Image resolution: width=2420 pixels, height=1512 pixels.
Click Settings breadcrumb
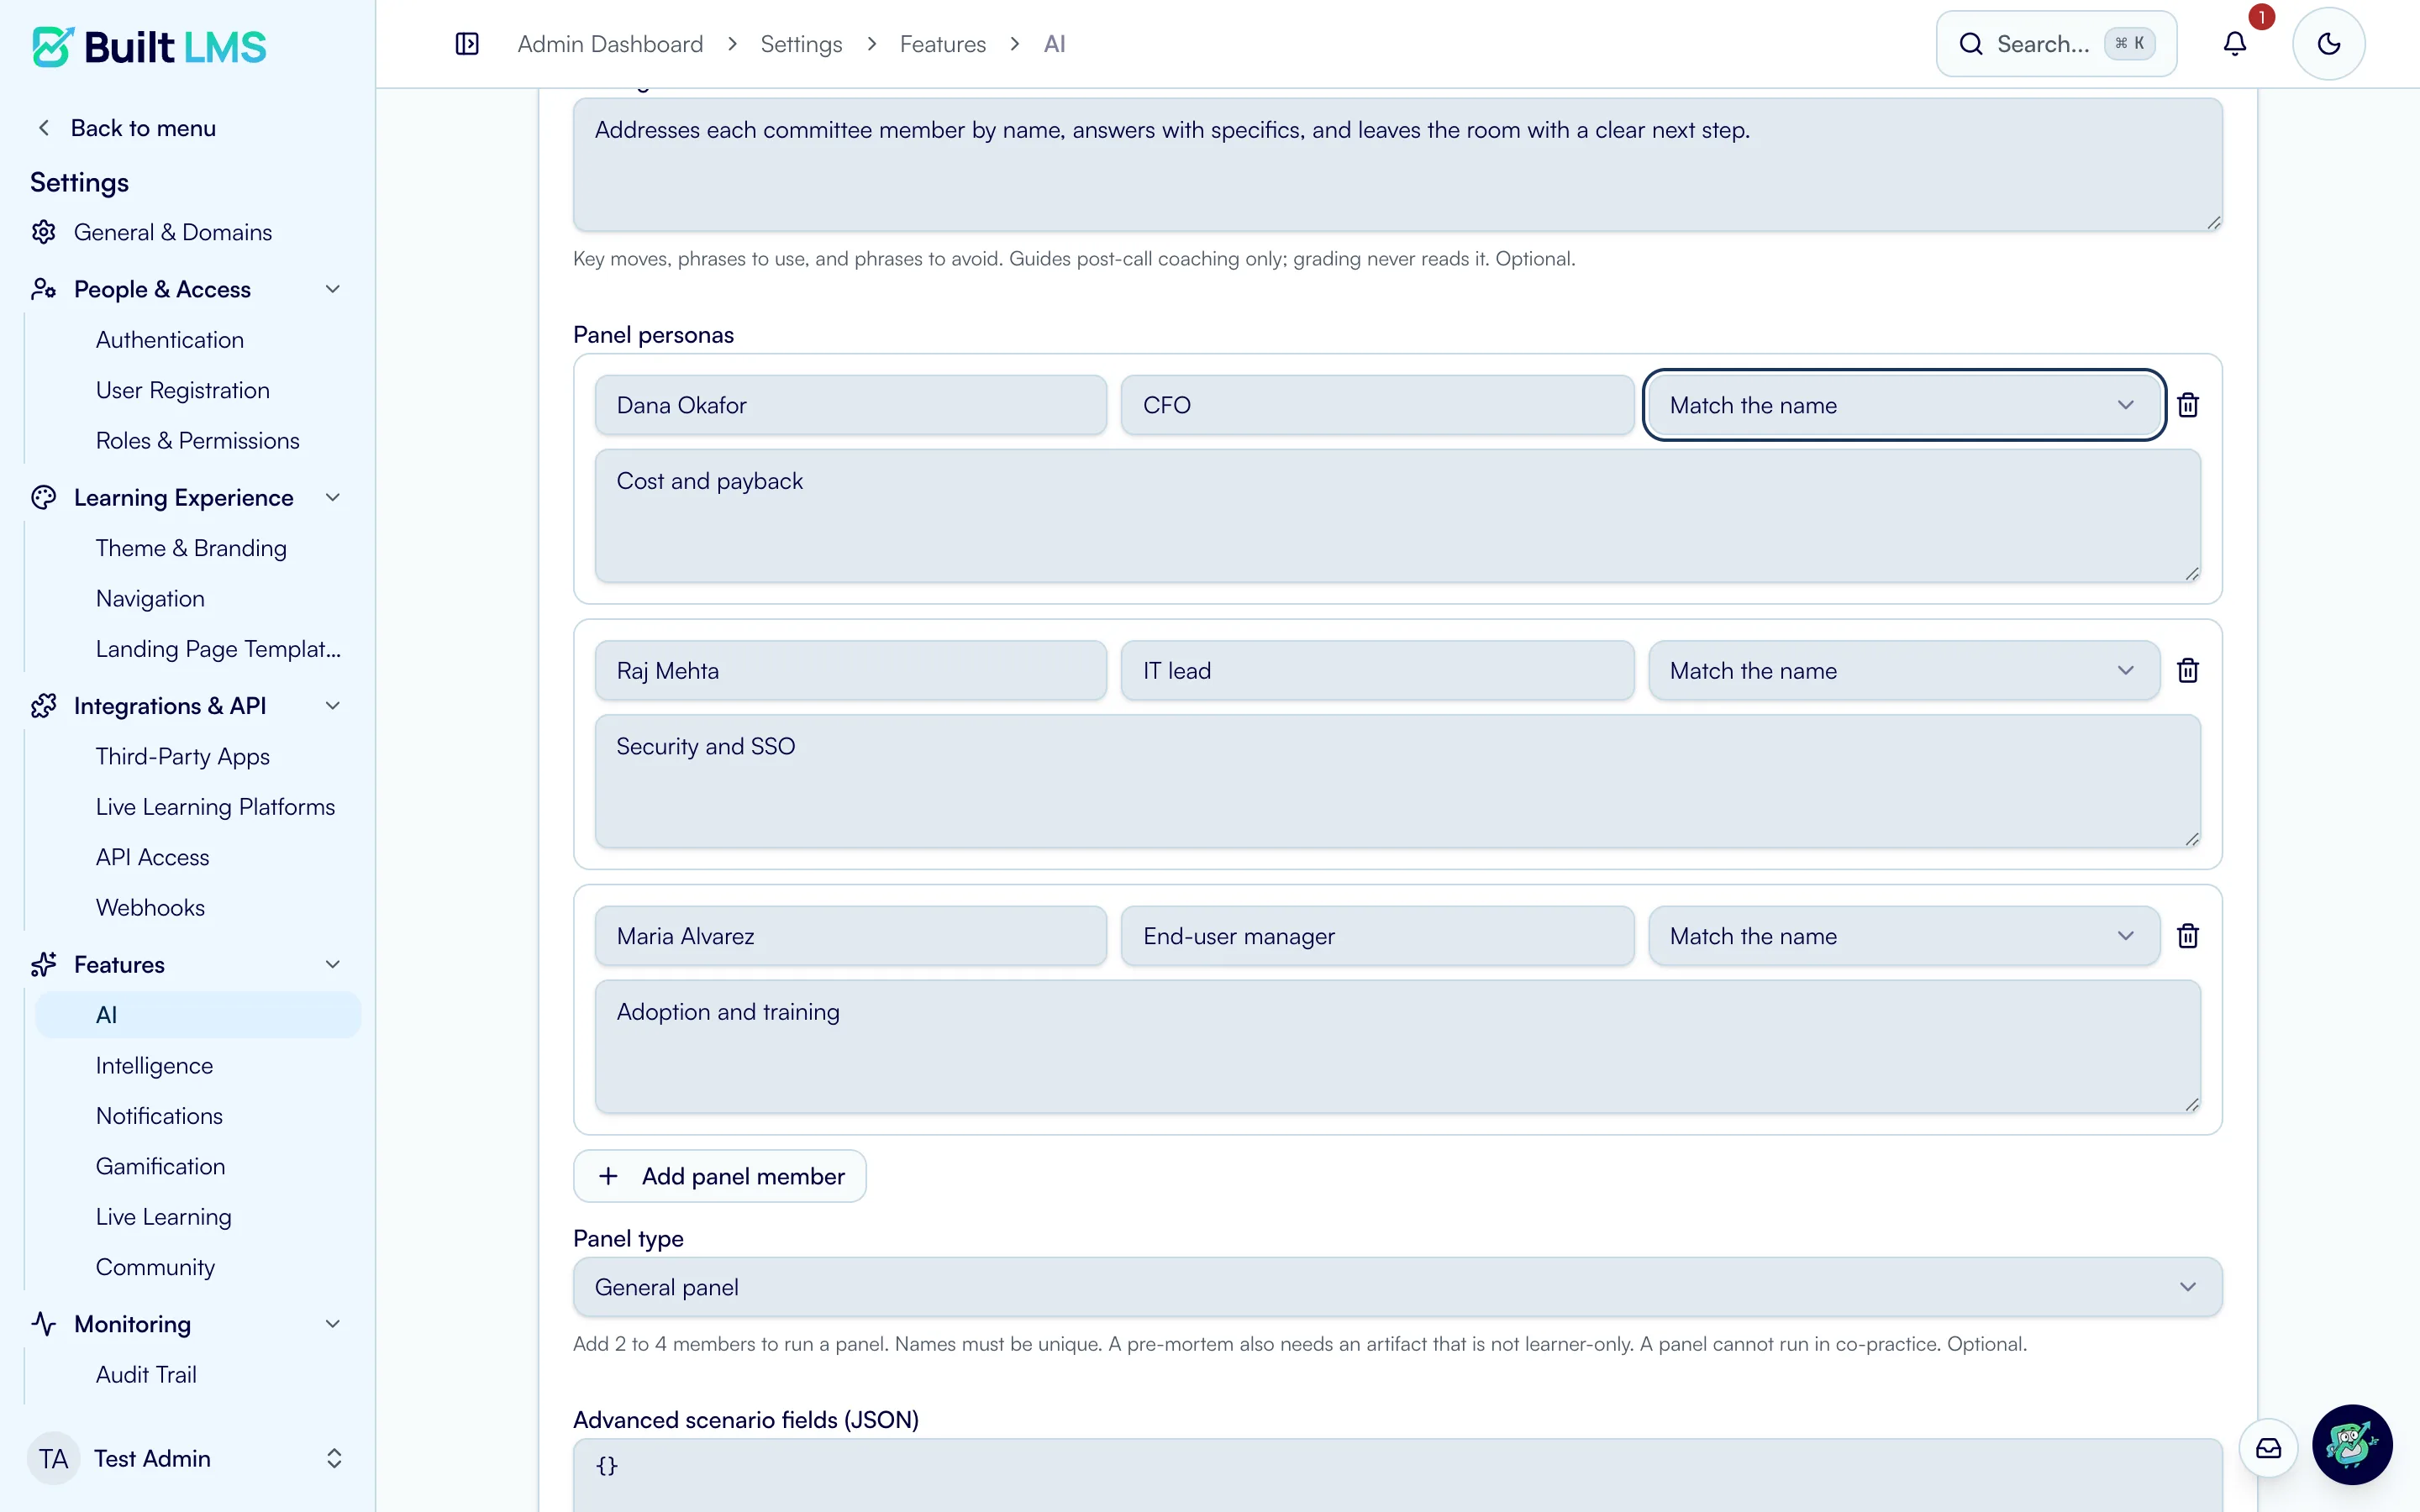click(801, 44)
